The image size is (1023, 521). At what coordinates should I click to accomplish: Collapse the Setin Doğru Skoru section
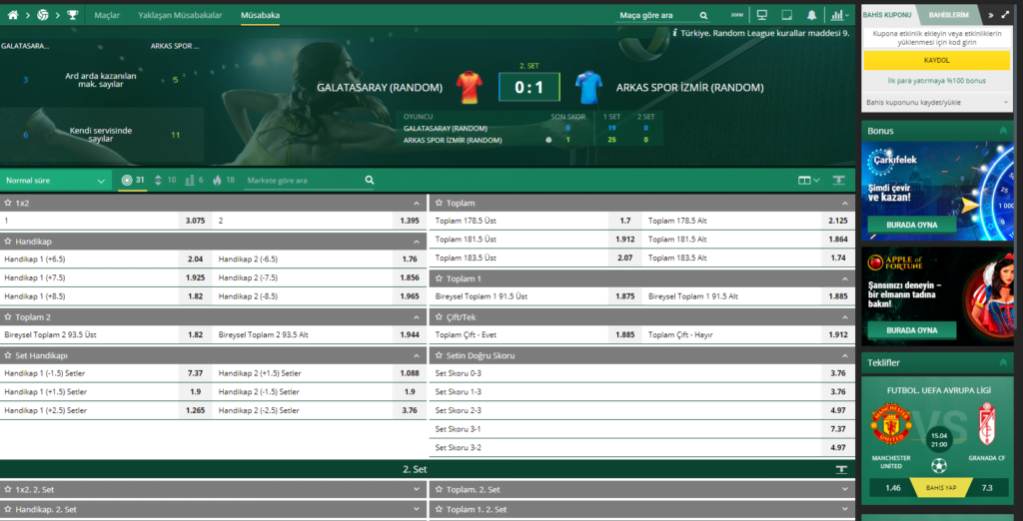(845, 355)
